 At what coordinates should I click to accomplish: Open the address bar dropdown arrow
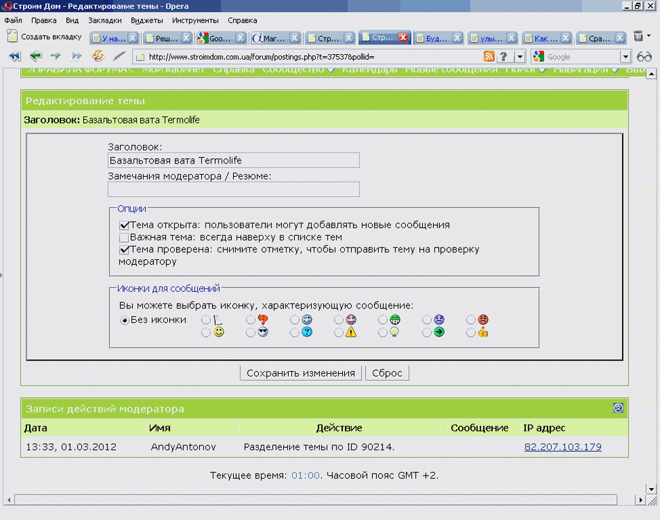521,57
